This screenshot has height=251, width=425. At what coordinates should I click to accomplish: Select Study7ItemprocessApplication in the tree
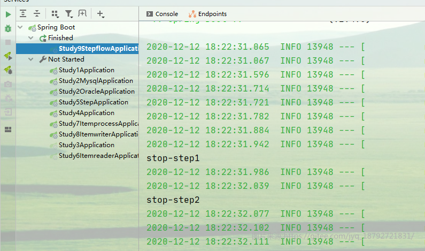pos(98,124)
